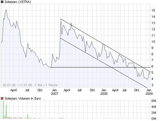Image resolution: width=163 pixels, height=121 pixels.
Task: Click the blue Solarparc (XETRA) legend square
Action: pos(2,2)
